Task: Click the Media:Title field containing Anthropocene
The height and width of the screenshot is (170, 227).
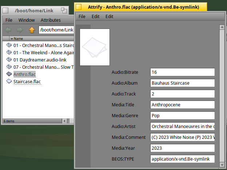Action: point(182,105)
